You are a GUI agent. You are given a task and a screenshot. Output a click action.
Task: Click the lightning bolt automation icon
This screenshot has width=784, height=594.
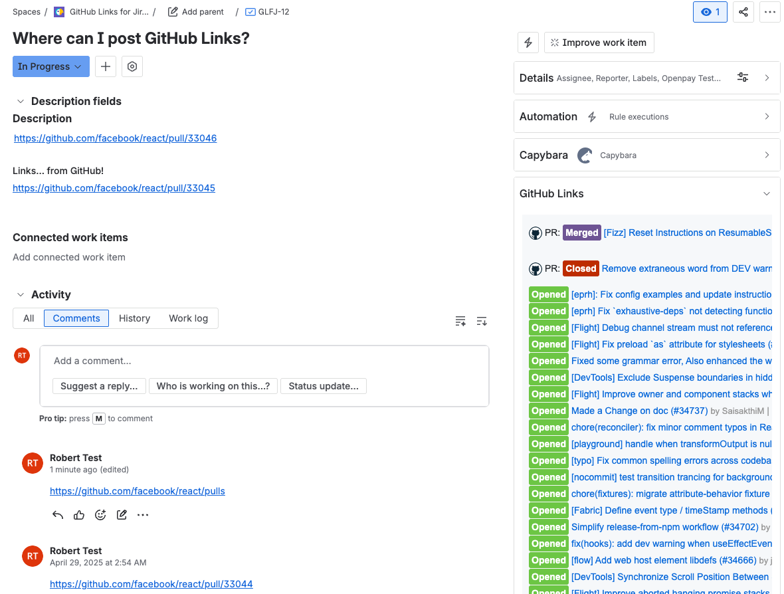tap(528, 43)
